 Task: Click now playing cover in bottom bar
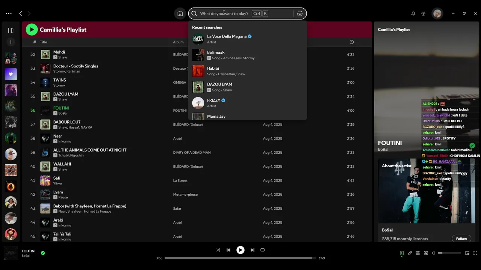[11, 253]
